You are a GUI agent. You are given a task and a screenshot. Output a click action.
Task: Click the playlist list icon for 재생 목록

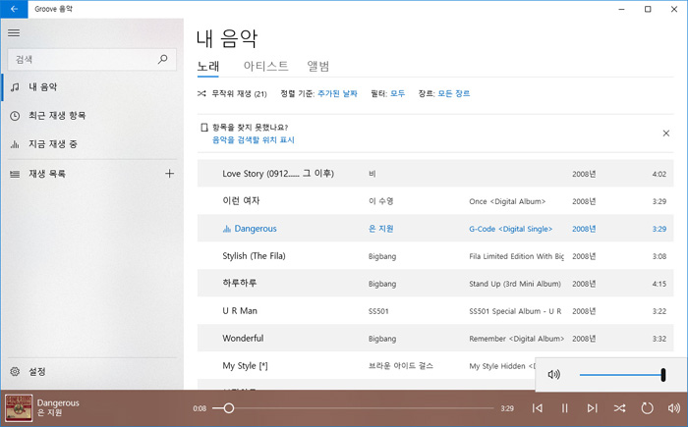[x=15, y=174]
